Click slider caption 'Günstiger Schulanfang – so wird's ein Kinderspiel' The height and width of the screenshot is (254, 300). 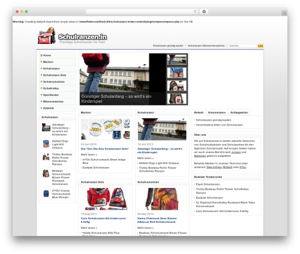[116, 98]
